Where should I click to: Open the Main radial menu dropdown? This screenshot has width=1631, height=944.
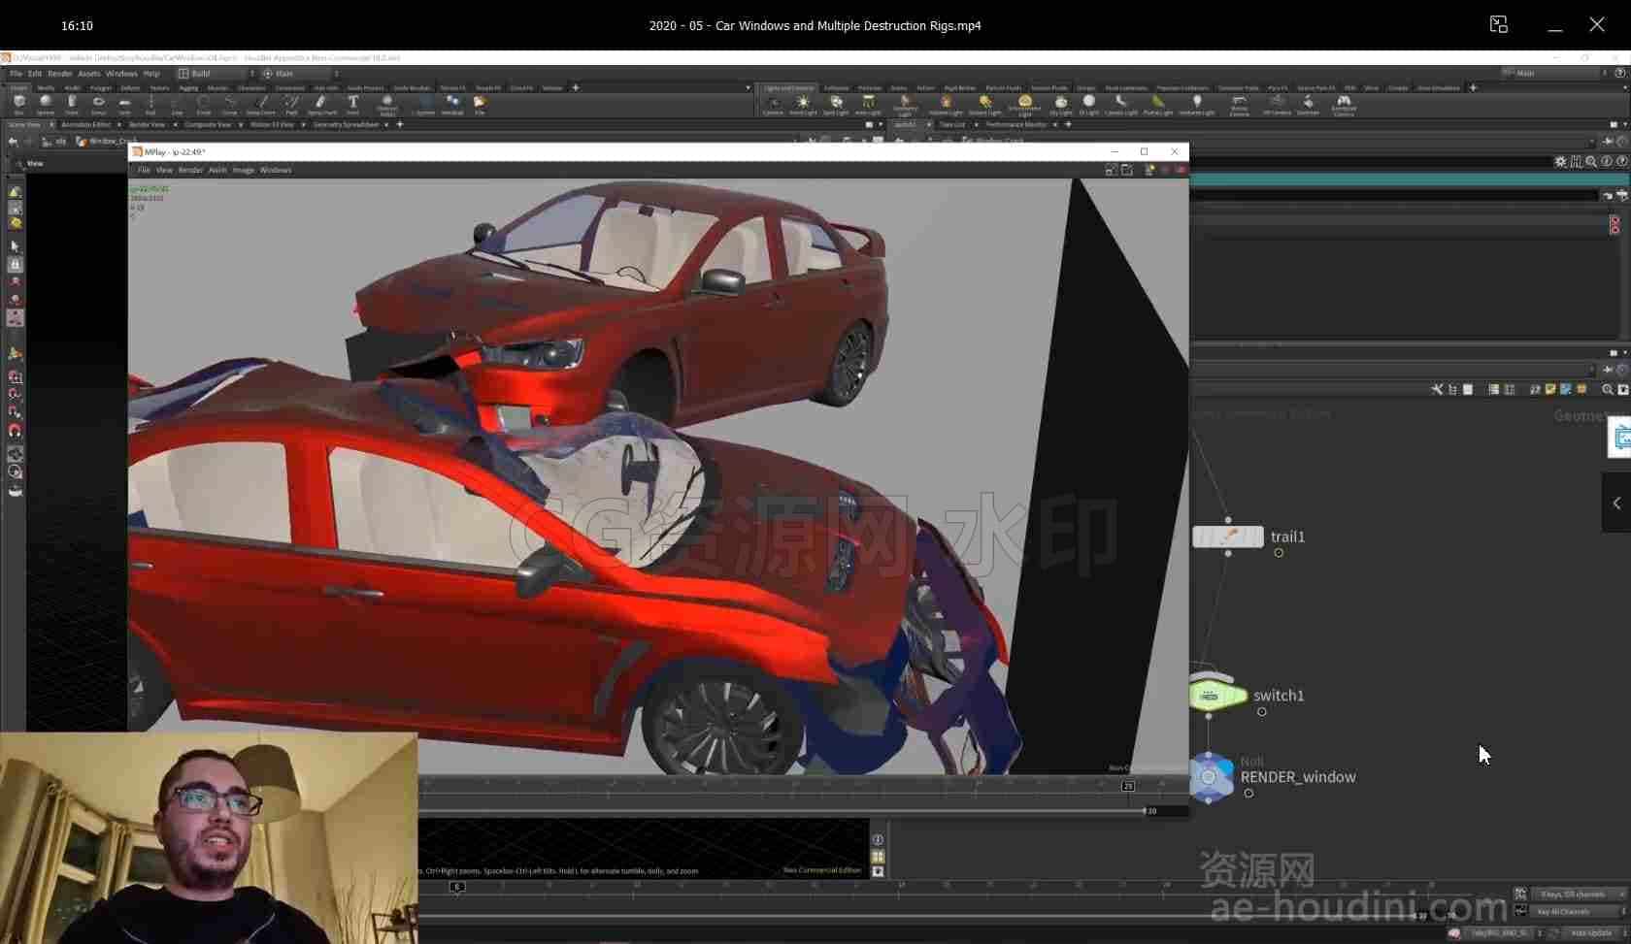[x=300, y=74]
